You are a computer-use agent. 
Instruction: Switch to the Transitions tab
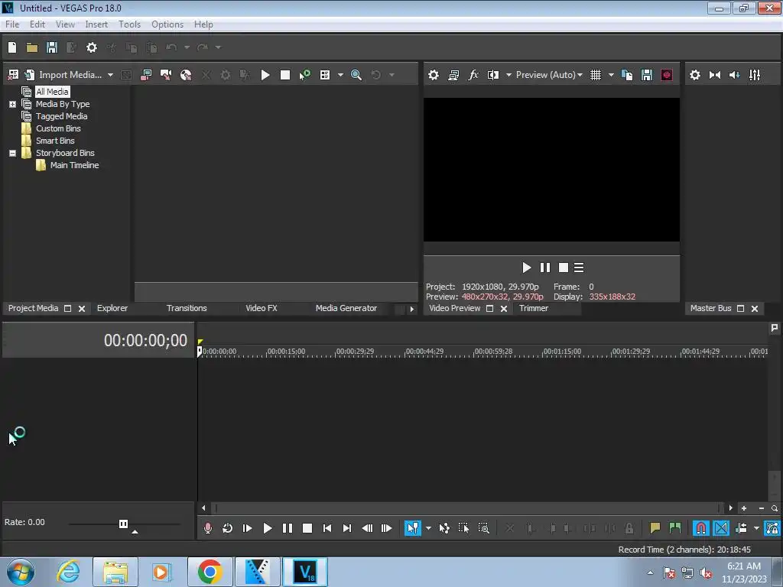pos(187,309)
